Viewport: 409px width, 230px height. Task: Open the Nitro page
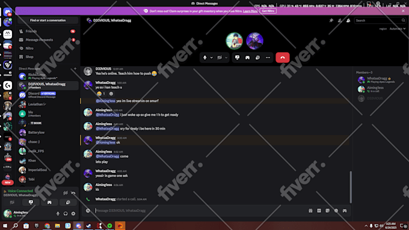coord(47,49)
